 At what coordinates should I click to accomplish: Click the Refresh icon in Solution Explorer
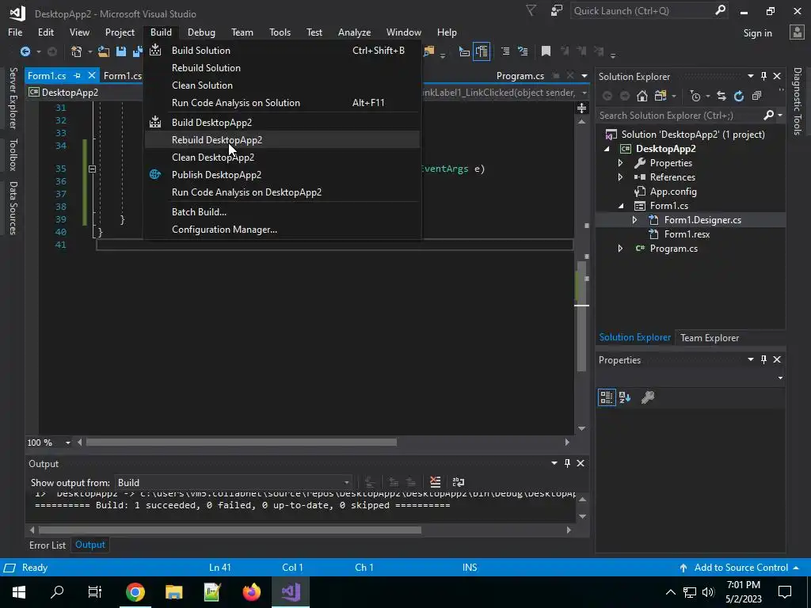pos(739,96)
